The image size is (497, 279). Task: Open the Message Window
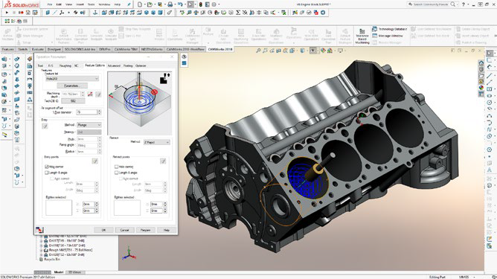388,36
